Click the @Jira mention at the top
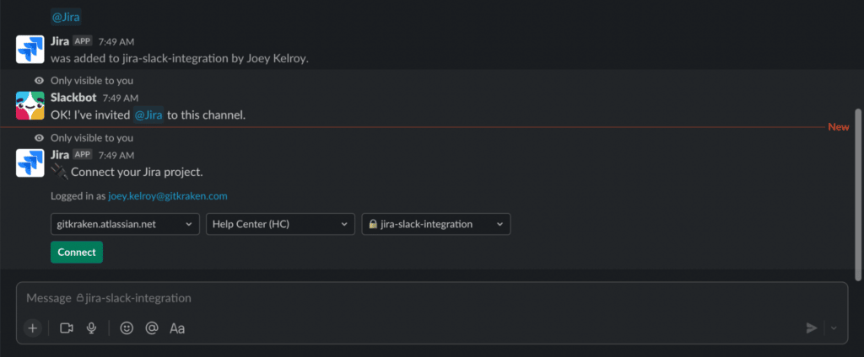864x357 pixels. point(66,17)
